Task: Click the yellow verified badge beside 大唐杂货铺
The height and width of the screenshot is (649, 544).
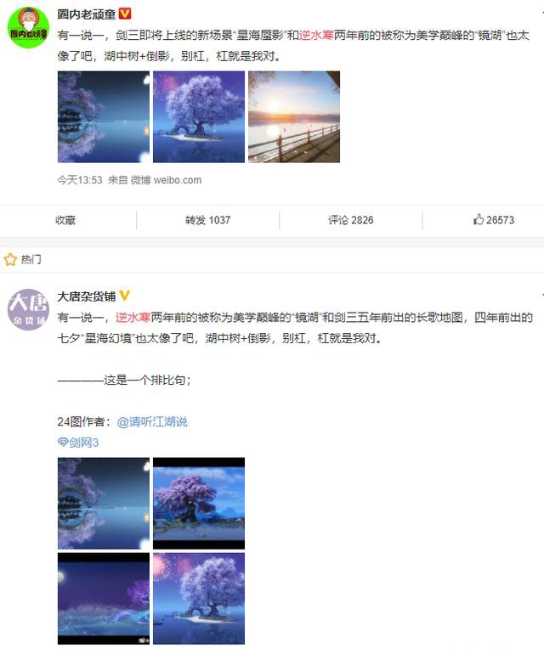Action: (125, 296)
